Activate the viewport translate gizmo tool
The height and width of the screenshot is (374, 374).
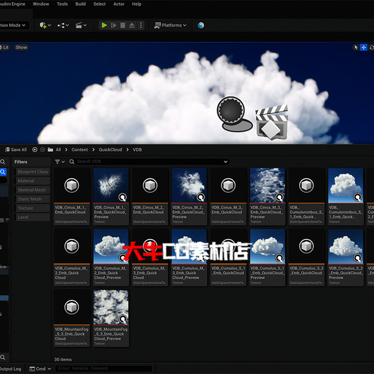(x=363, y=47)
